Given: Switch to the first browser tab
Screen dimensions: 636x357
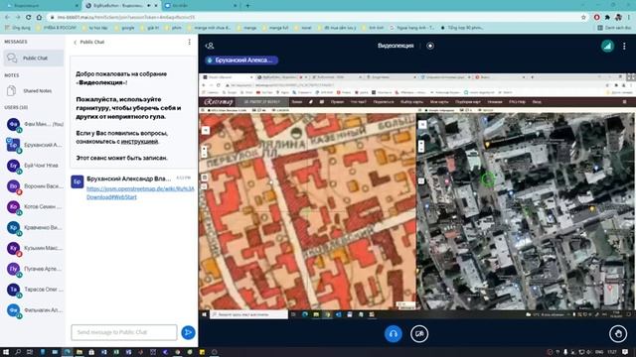Looking at the screenshot, I should (41, 6).
